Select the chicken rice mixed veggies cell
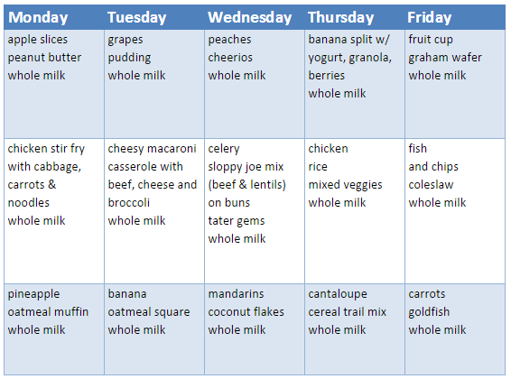This screenshot has width=511, height=379. click(x=355, y=211)
